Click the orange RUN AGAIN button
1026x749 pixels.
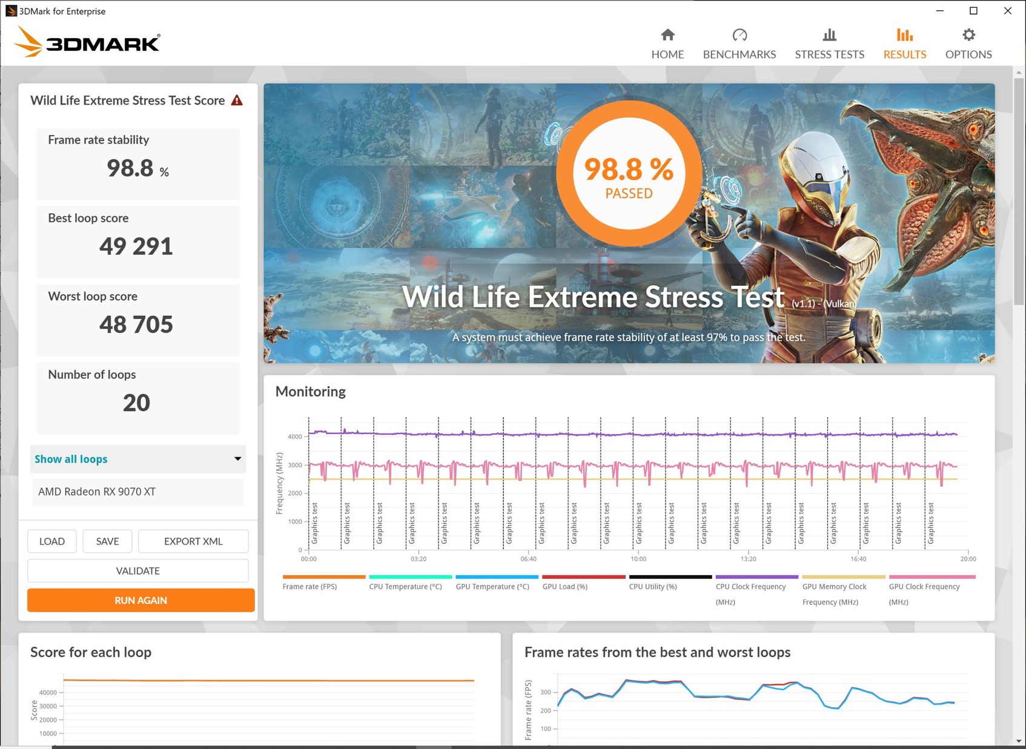[x=141, y=600]
